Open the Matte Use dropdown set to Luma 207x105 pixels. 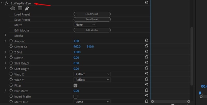coord(92,102)
